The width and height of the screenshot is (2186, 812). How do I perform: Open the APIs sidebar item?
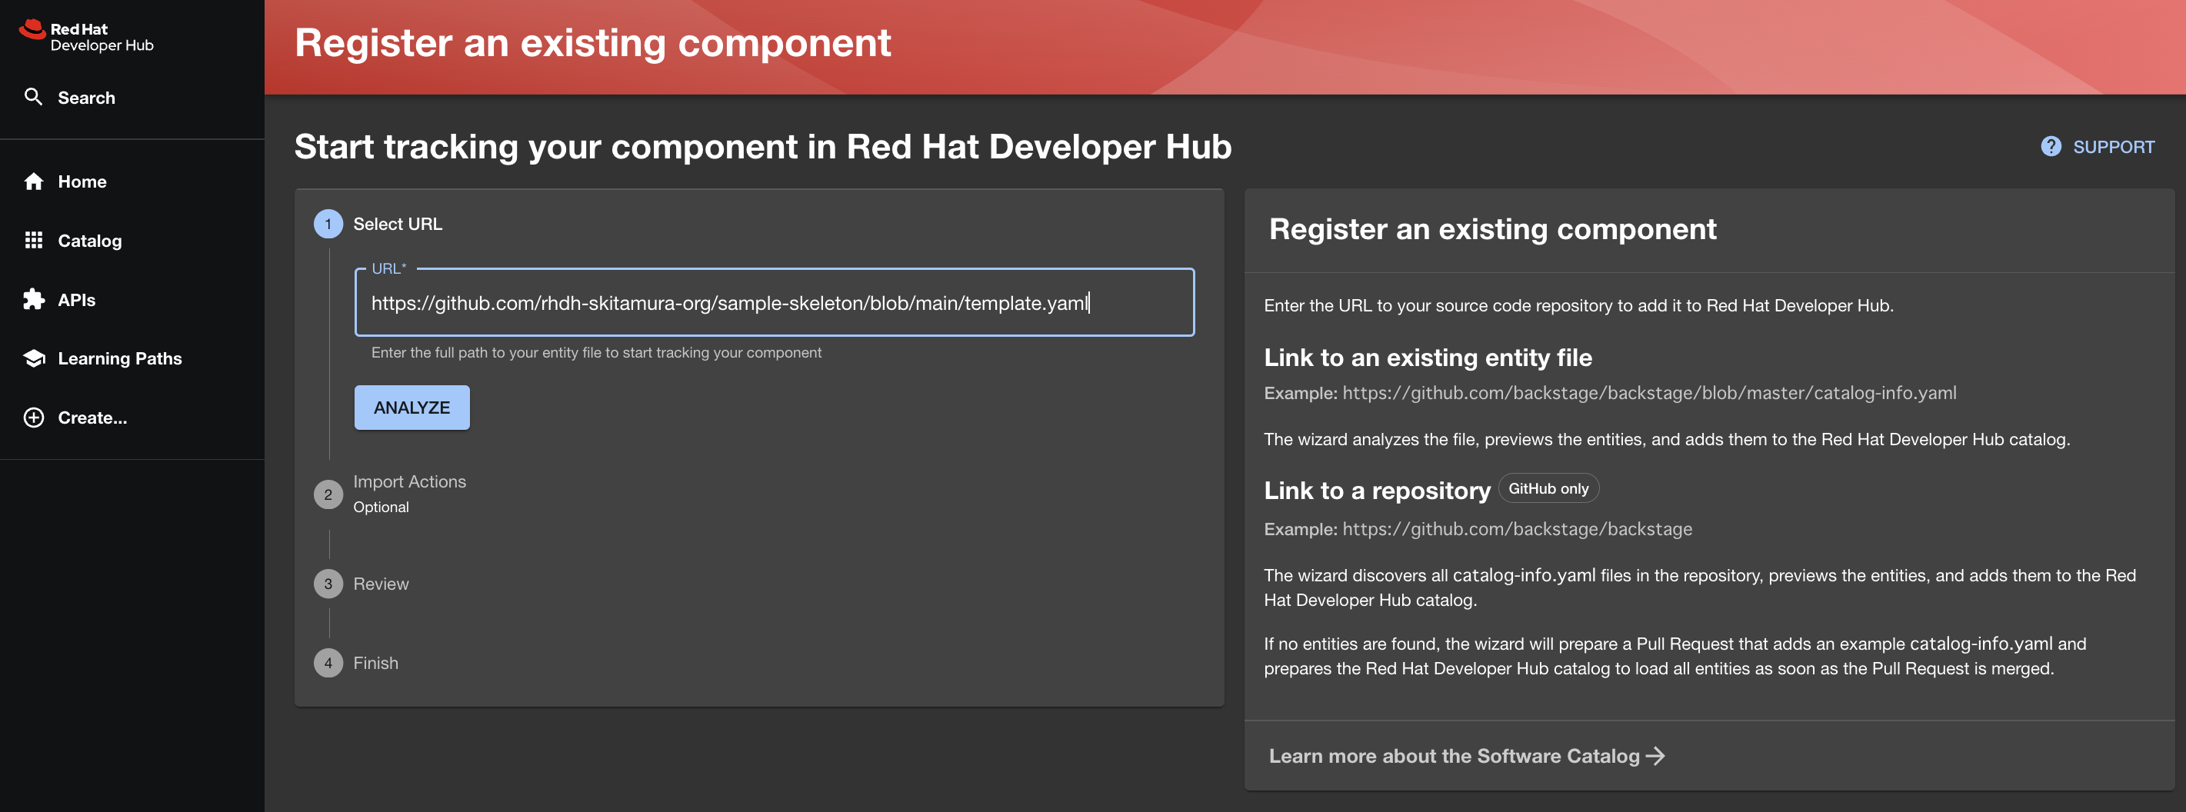click(132, 300)
